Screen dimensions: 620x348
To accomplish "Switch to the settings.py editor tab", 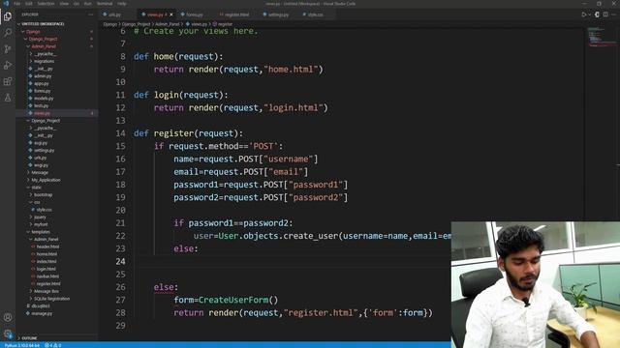I will 278,14.
